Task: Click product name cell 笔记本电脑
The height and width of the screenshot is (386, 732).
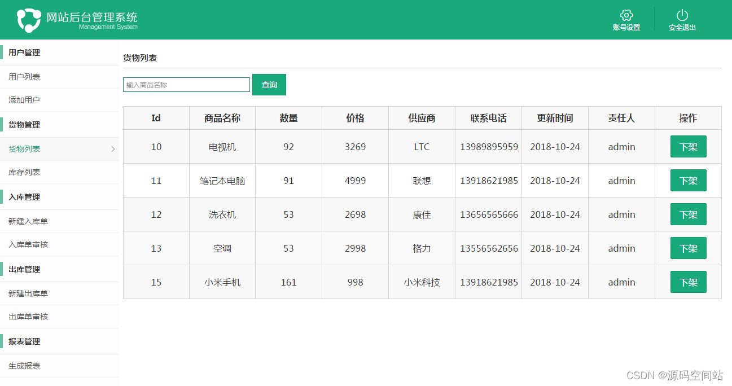Action: (x=222, y=181)
